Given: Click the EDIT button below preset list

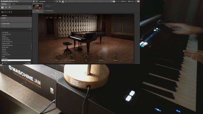Looking at the screenshot, I should (x=29, y=63).
